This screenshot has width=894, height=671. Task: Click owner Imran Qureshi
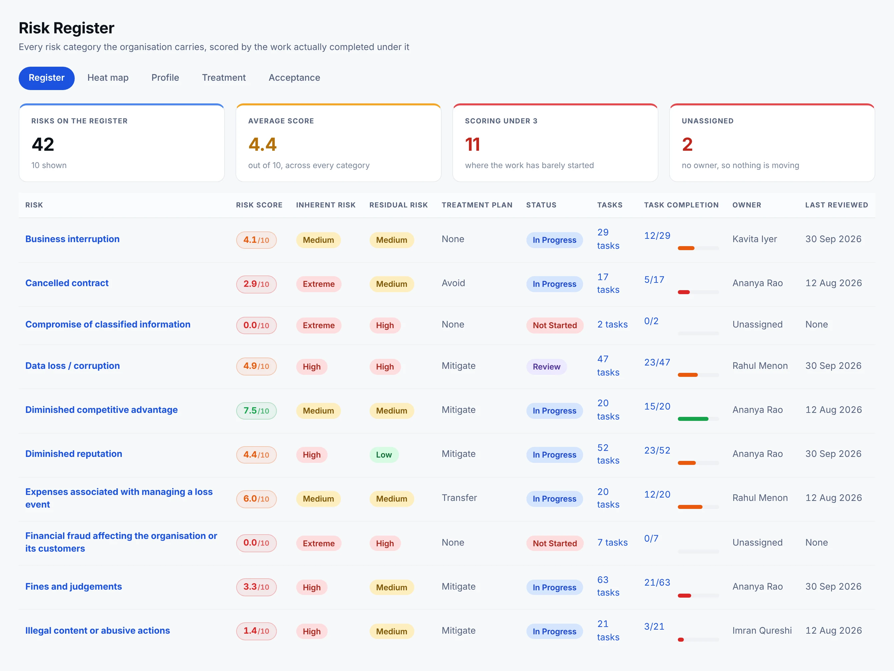pyautogui.click(x=762, y=631)
